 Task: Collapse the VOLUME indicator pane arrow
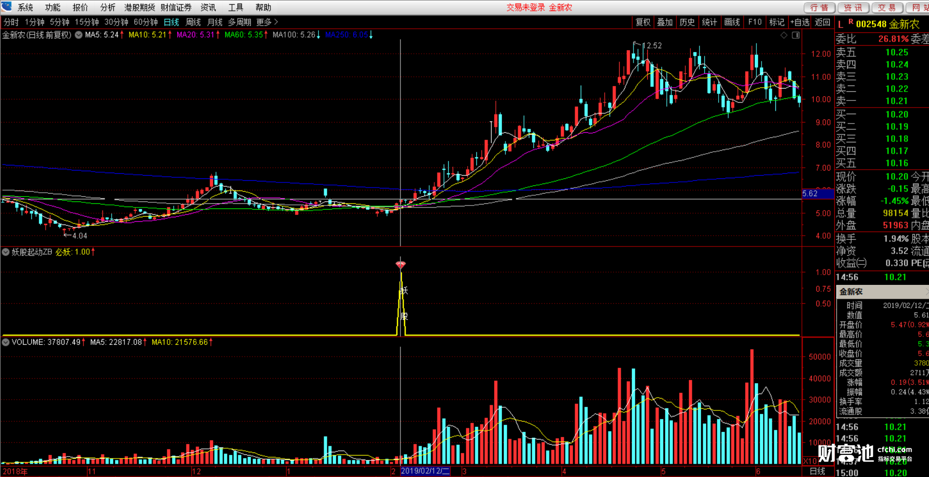click(6, 342)
